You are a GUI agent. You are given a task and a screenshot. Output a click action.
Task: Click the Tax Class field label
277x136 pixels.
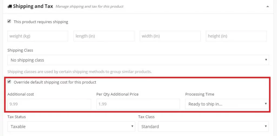point(146,117)
